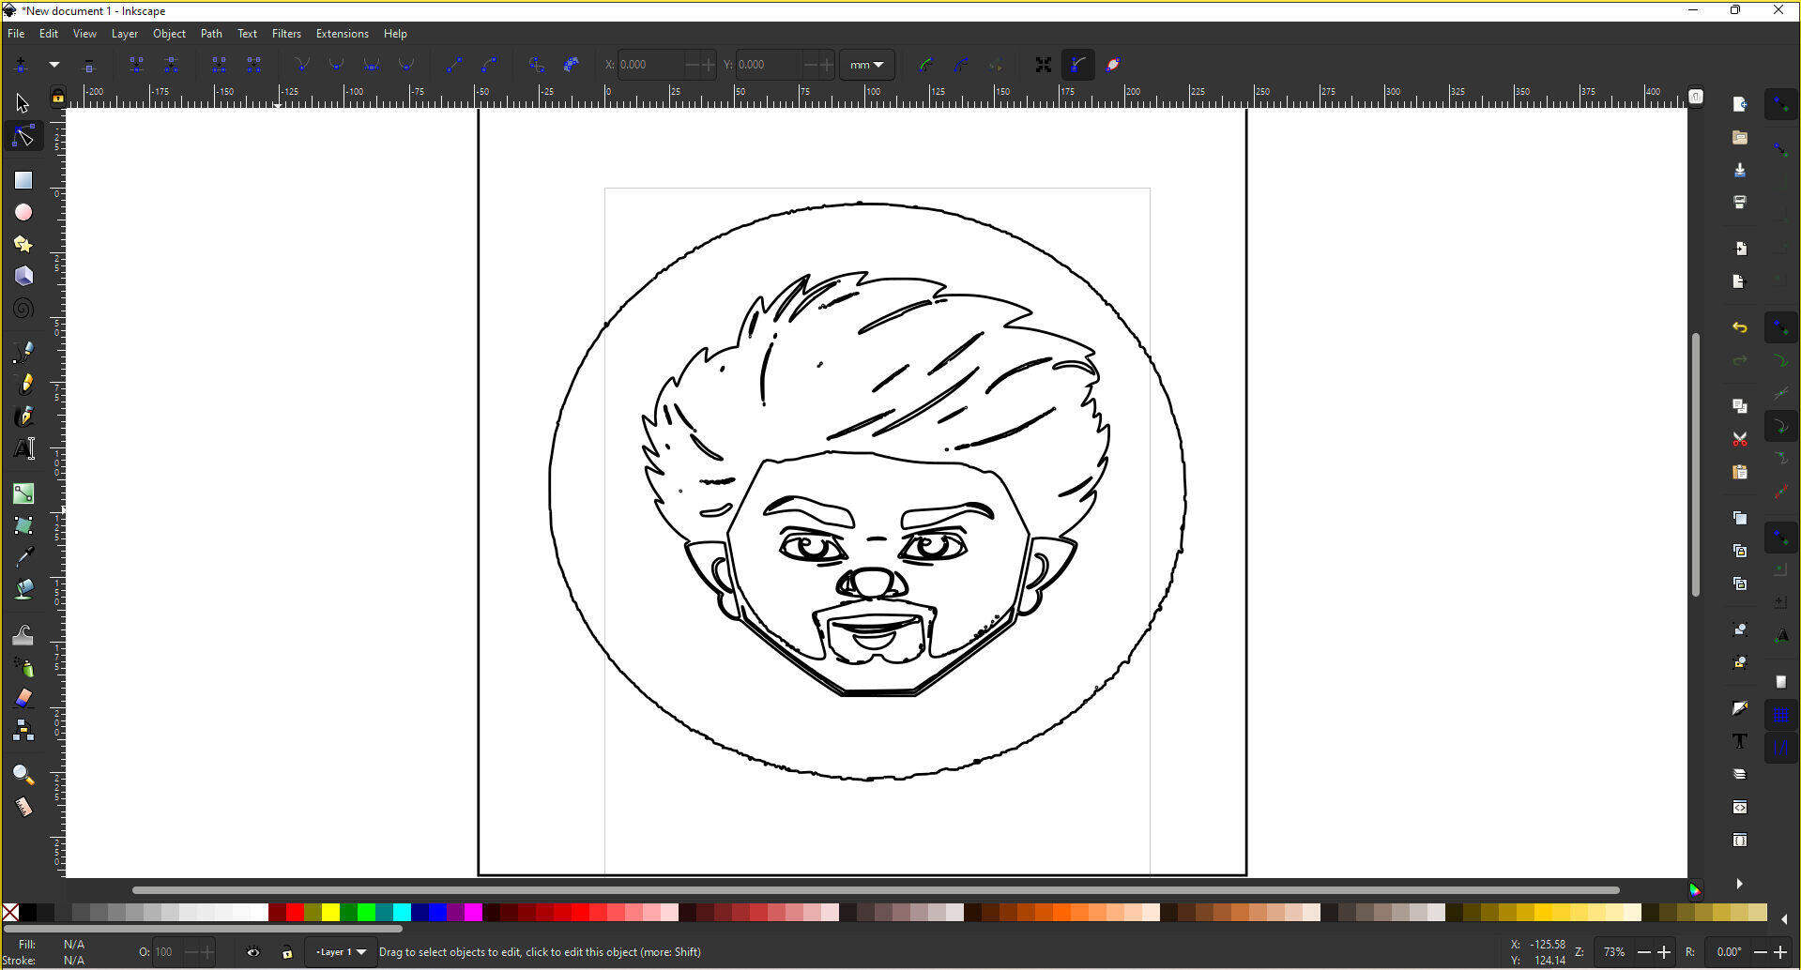Expand the commands bar overflow arrow
1801x970 pixels.
(x=1739, y=884)
